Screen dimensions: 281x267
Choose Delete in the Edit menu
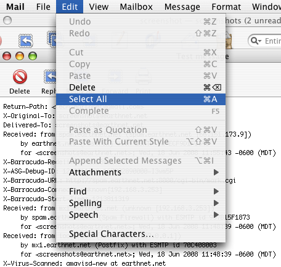(x=140, y=87)
